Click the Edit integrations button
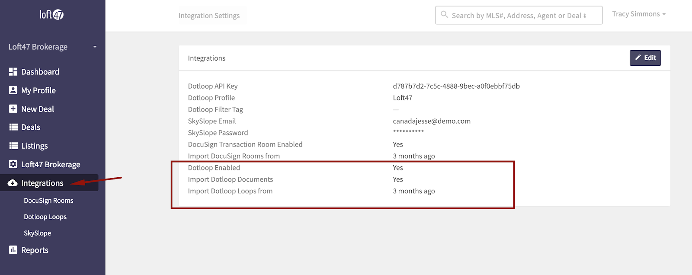The image size is (692, 275). coord(645,58)
